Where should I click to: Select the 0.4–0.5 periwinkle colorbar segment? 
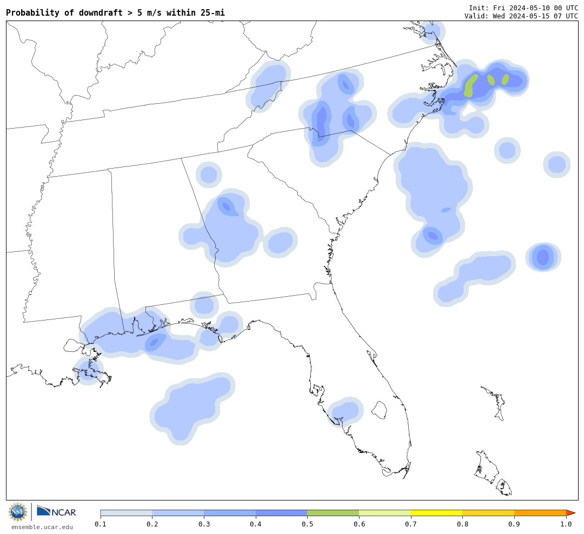(282, 513)
